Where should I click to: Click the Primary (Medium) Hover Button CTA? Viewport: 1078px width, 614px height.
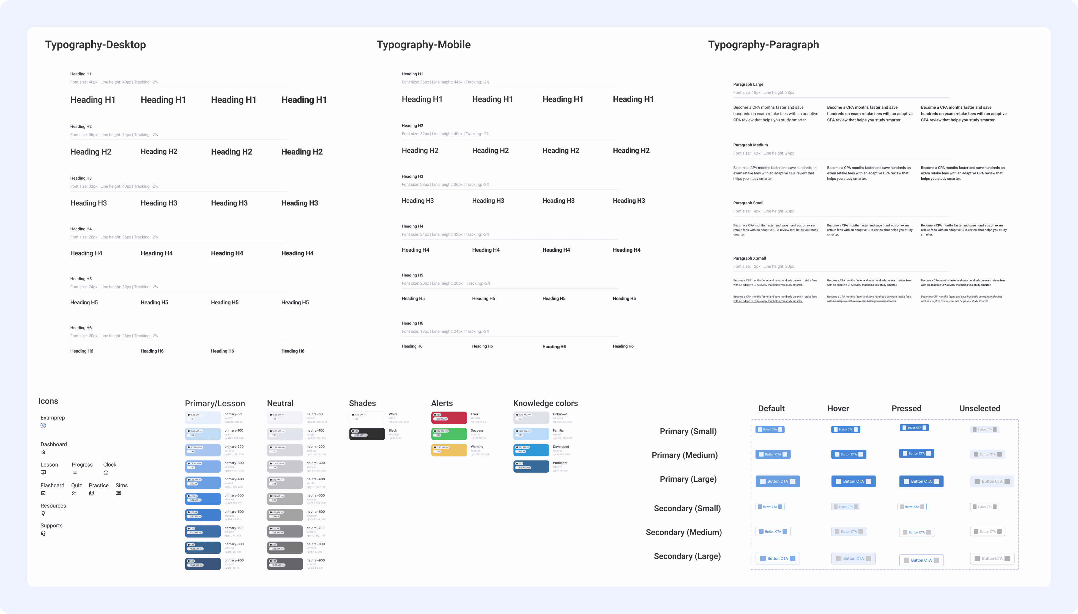click(x=848, y=454)
